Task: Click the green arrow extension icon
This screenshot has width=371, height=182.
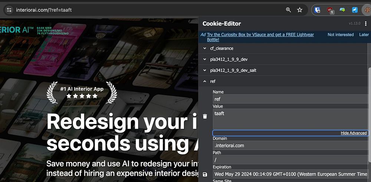Action: (x=342, y=10)
